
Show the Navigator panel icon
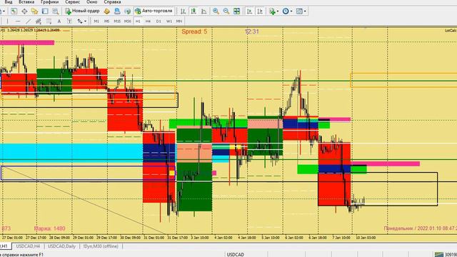click(x=35, y=11)
